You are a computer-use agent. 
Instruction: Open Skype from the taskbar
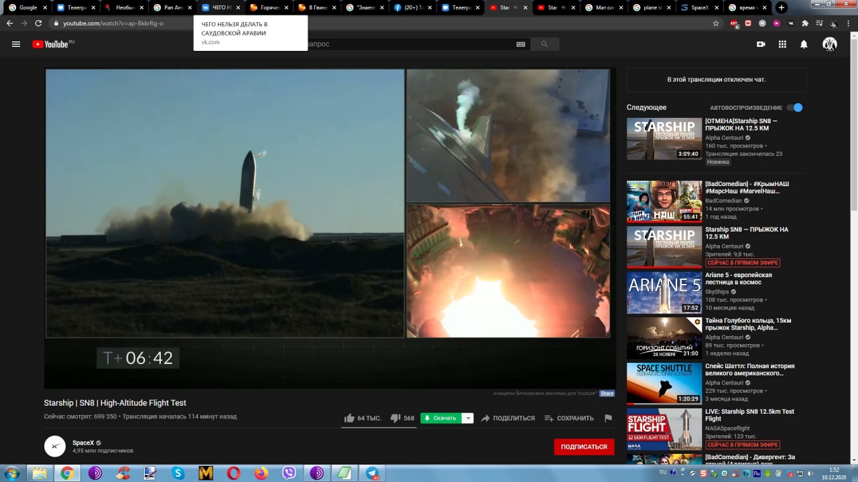(178, 473)
